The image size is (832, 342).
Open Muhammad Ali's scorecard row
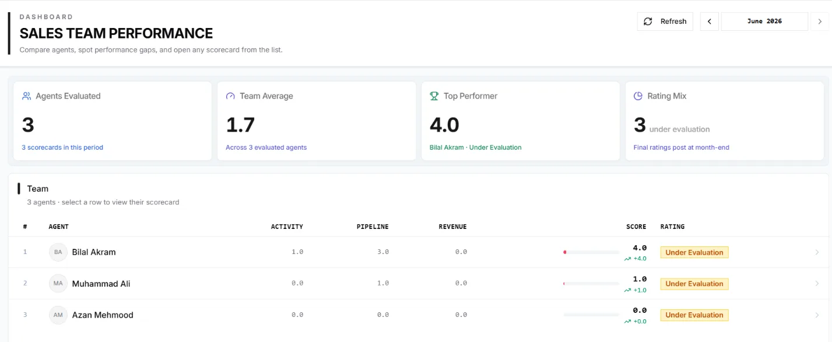(418, 284)
